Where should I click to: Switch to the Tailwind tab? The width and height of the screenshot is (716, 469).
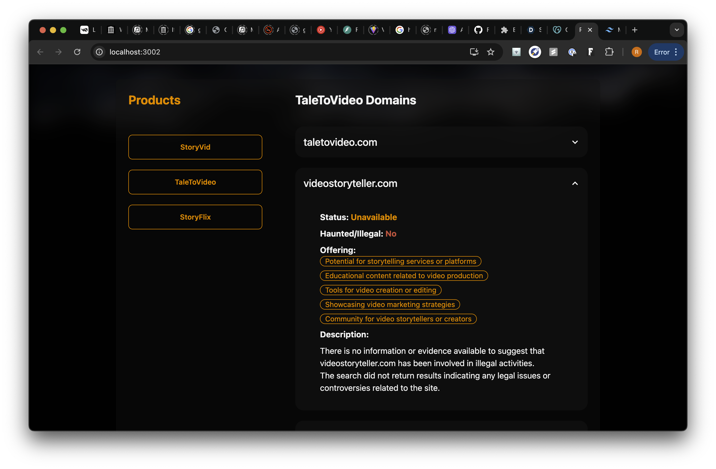[x=610, y=30]
